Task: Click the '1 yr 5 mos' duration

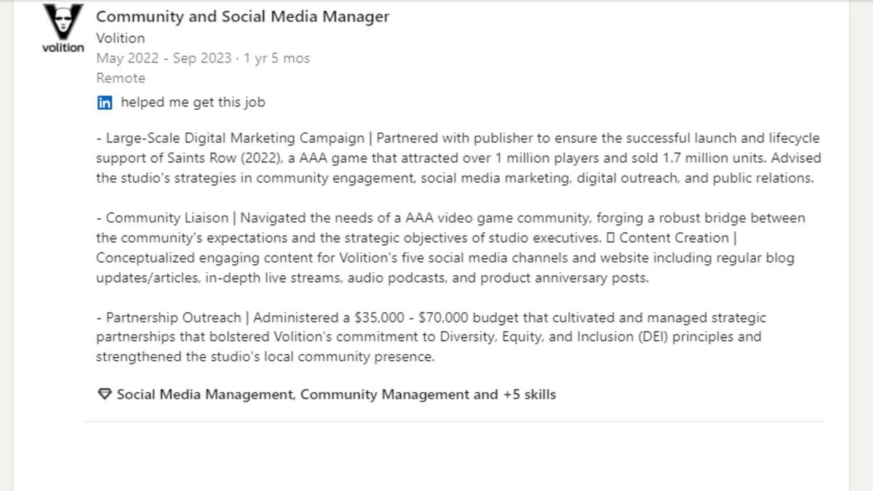Action: click(277, 58)
